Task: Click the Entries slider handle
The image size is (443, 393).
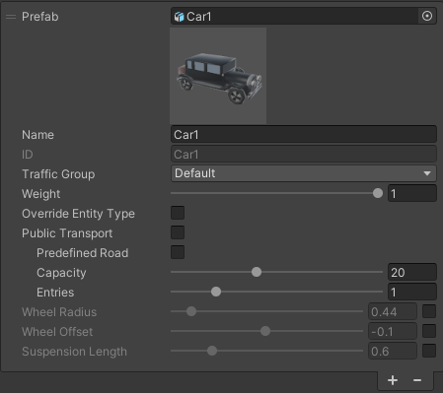Action: [216, 292]
